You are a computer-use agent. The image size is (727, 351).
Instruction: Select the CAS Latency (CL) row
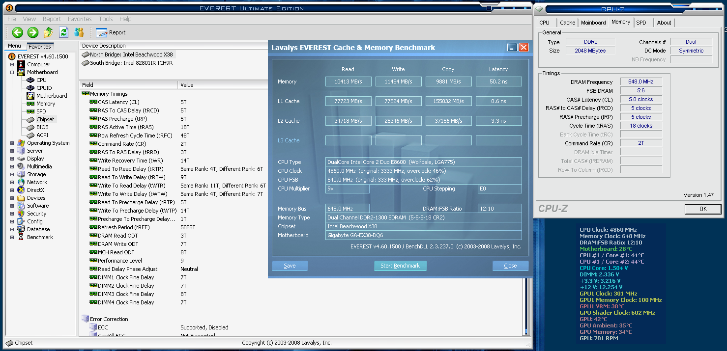tap(174, 102)
